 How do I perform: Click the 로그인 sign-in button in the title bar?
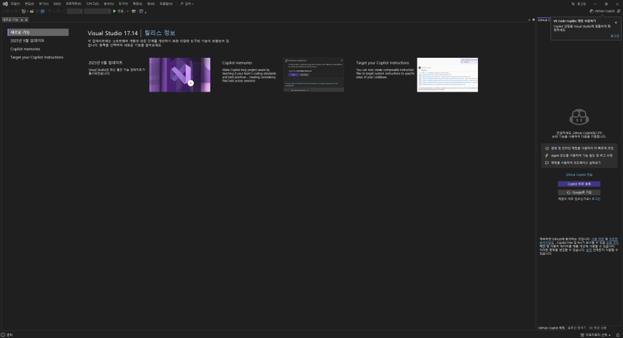[582, 3]
